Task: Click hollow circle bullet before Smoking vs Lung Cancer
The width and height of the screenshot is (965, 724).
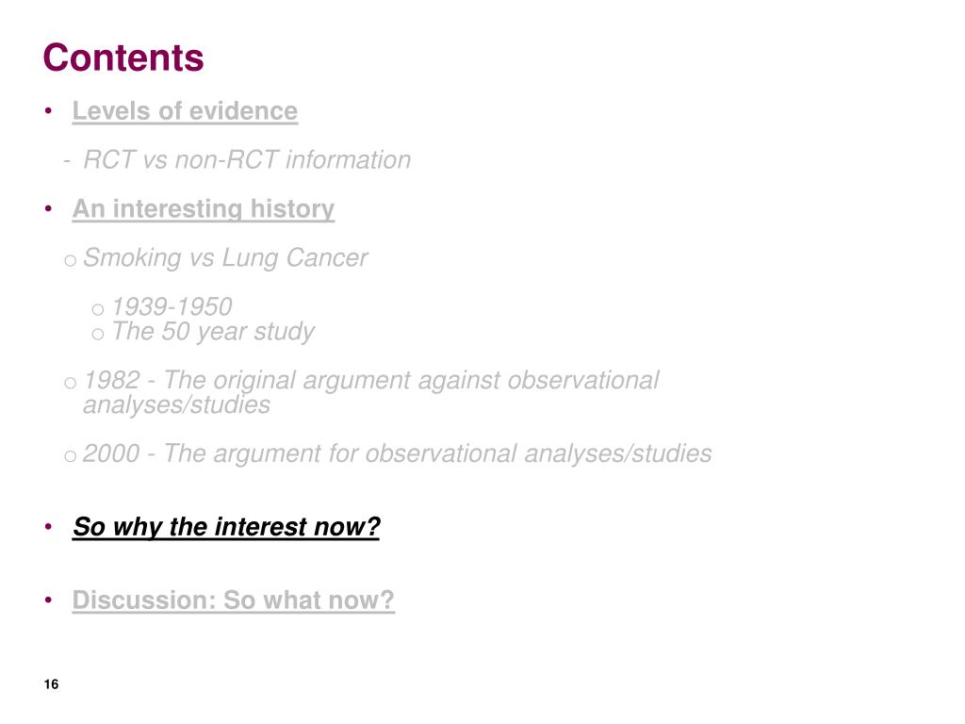Action: click(x=70, y=260)
